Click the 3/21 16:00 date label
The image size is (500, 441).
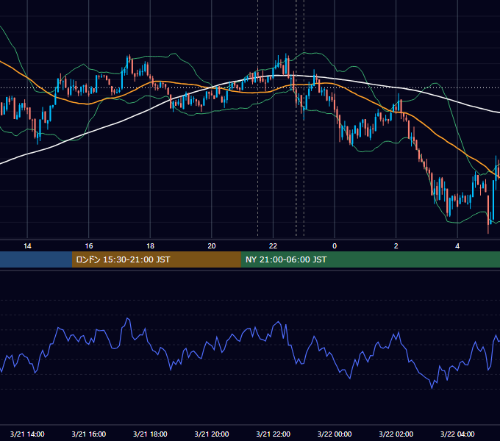click(x=89, y=434)
